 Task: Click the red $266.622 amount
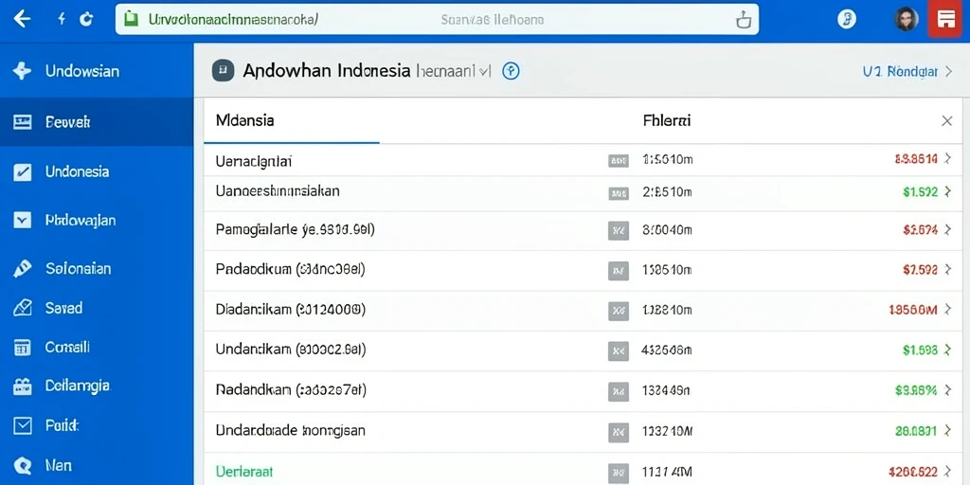pos(913,472)
